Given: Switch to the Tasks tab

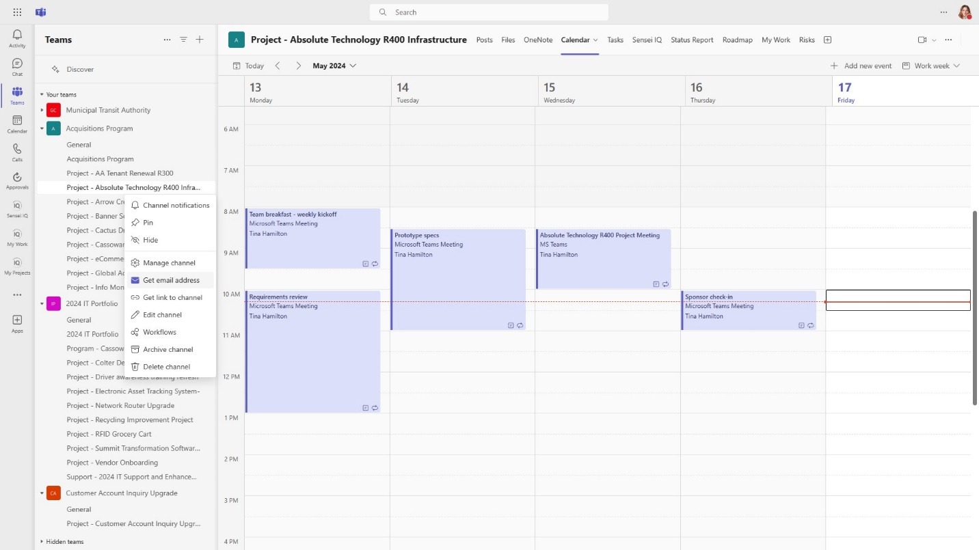Looking at the screenshot, I should tap(615, 40).
